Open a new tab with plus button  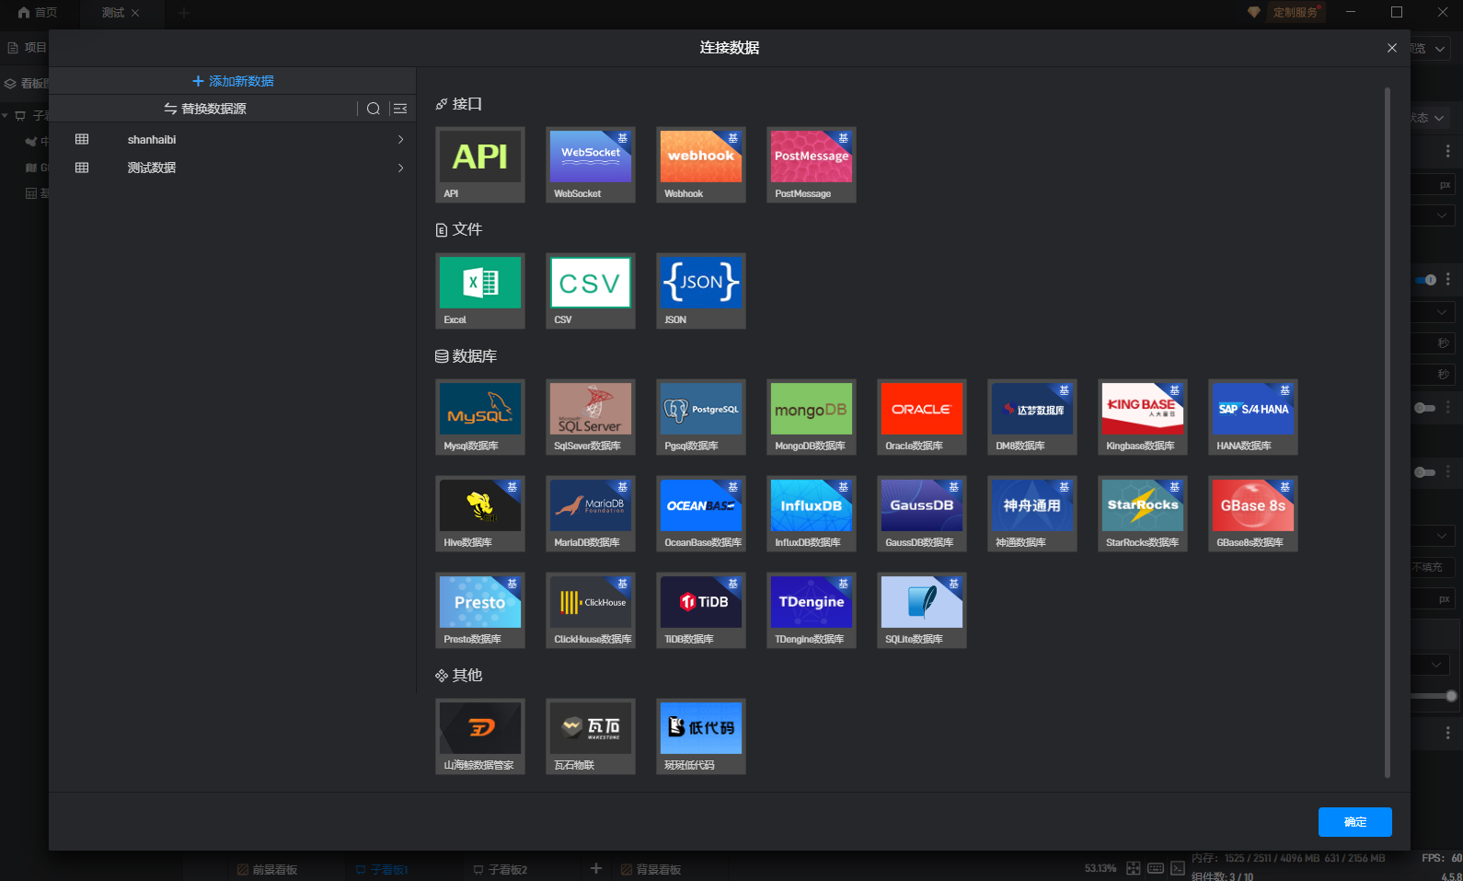[184, 13]
